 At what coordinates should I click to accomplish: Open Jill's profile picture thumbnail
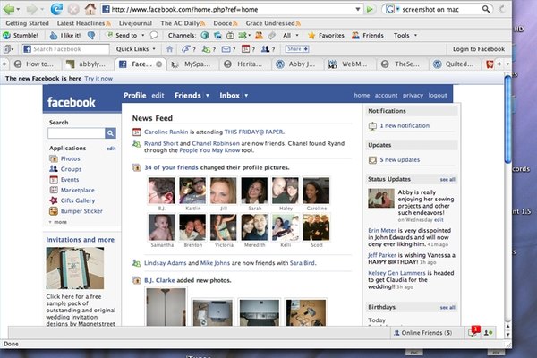[223, 191]
